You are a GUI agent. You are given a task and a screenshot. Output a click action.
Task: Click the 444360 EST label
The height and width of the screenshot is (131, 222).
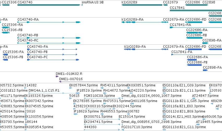pos(90,127)
